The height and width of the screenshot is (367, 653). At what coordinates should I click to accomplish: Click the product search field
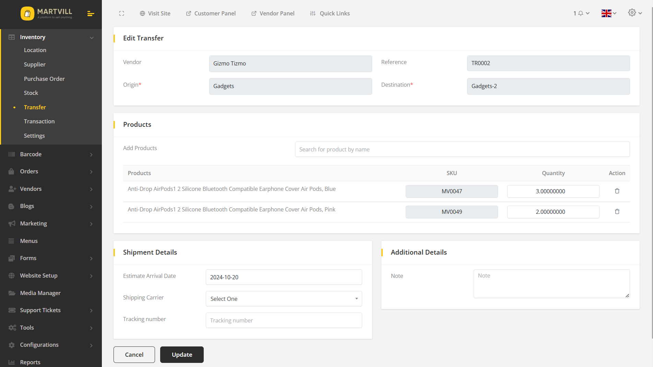point(462,149)
